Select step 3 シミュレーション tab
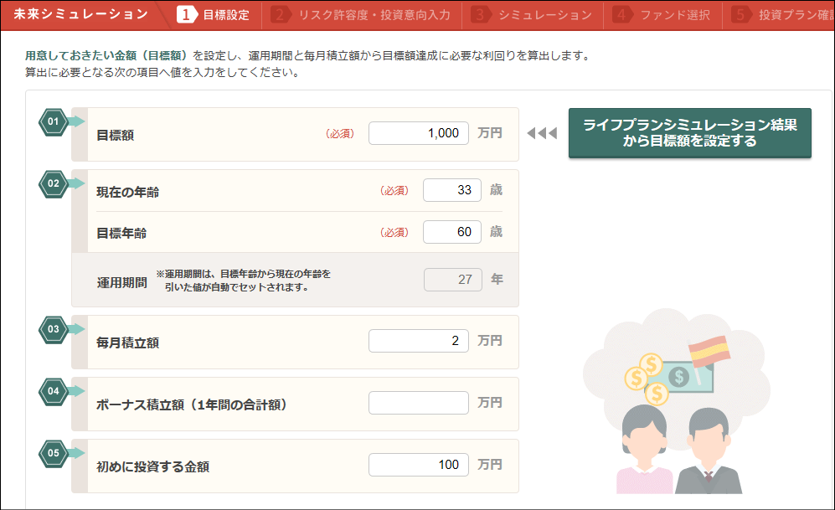This screenshot has width=835, height=510. pyautogui.click(x=532, y=15)
